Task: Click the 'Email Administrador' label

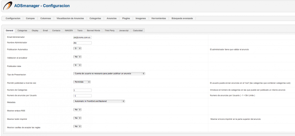Action: [x=16, y=37]
